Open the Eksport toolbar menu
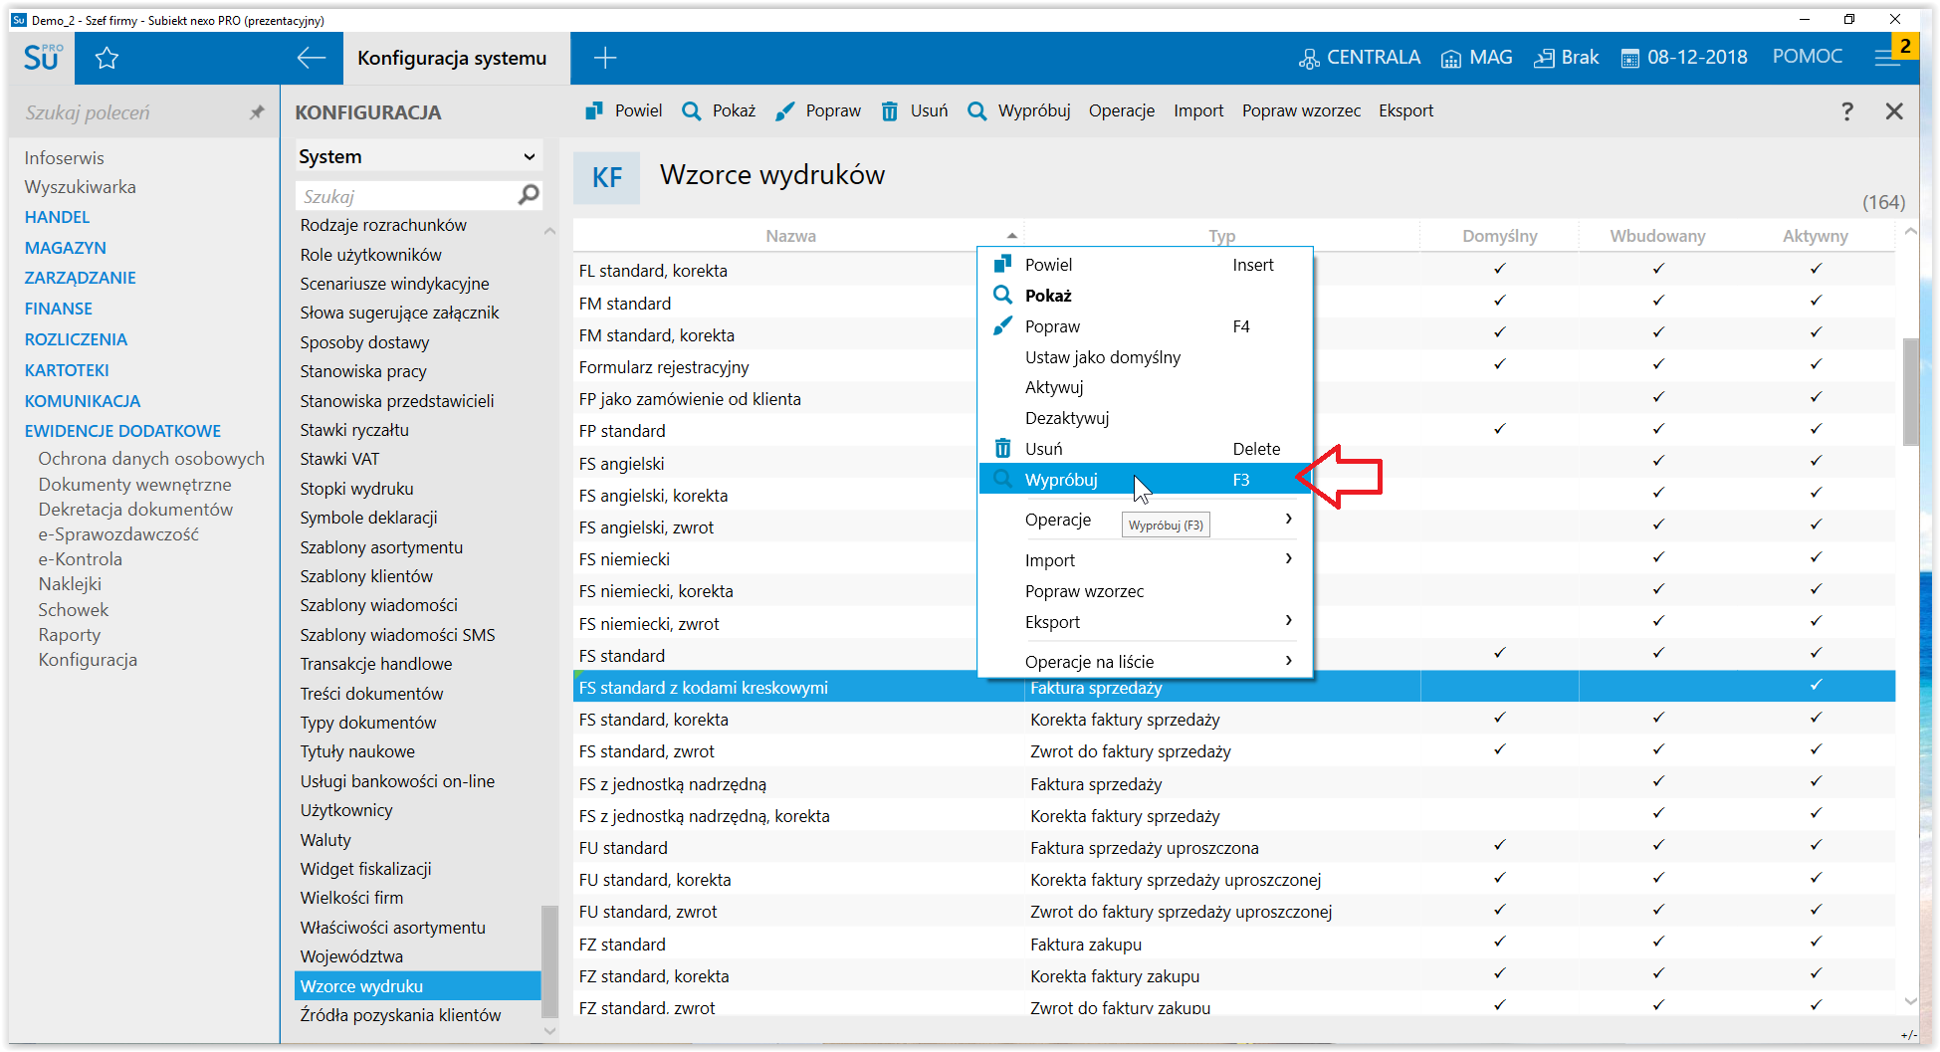This screenshot has height=1052, width=1940. tap(1405, 110)
